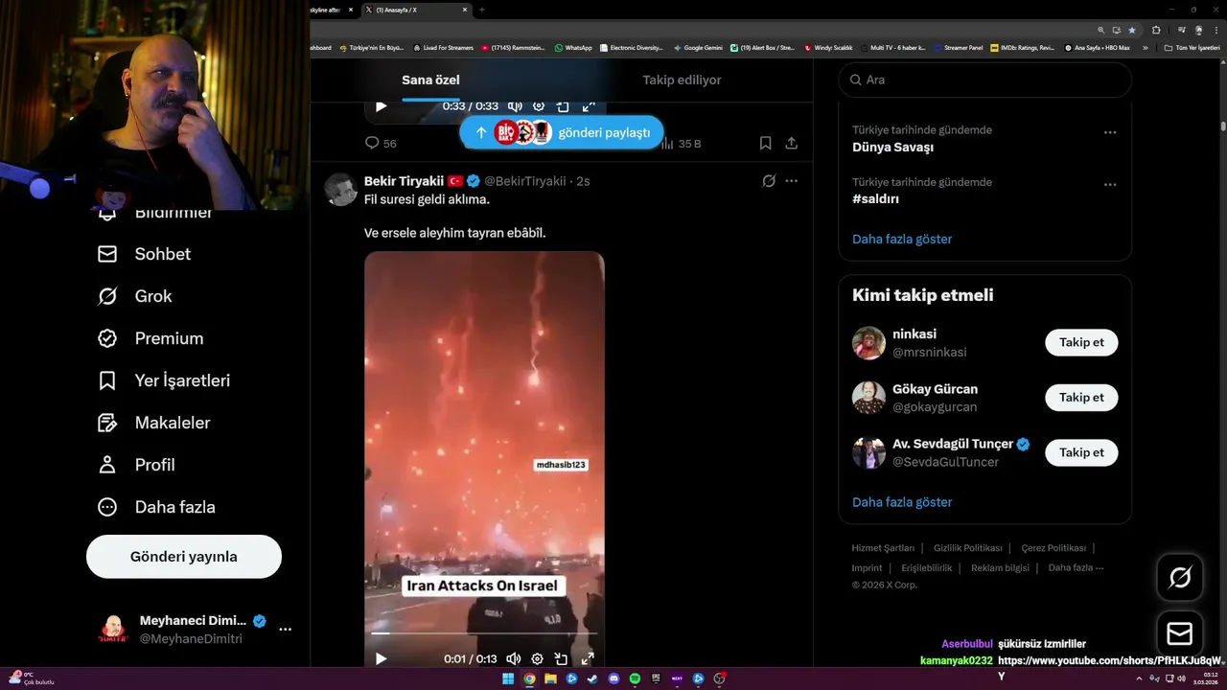
Task: Click the page vertical scrollbar
Action: click(1222, 126)
